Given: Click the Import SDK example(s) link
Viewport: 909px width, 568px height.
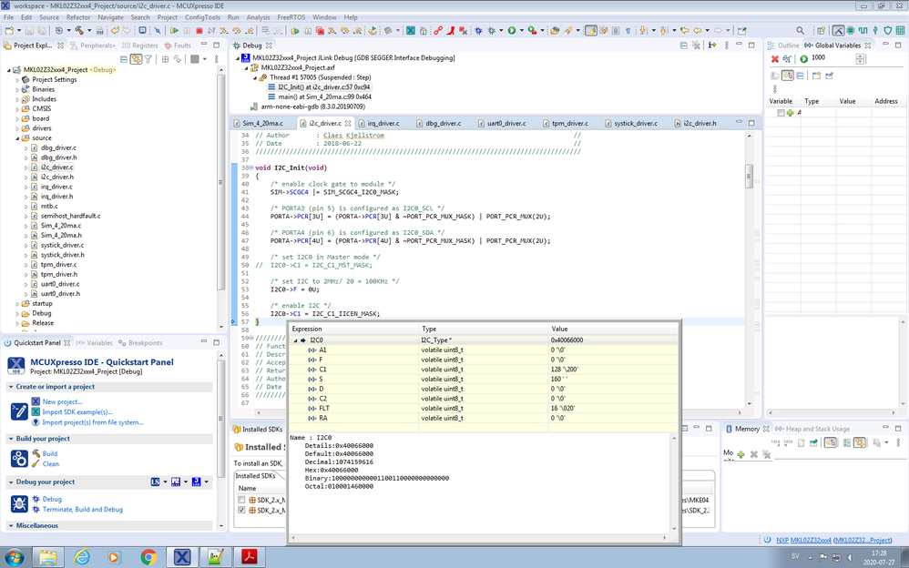Looking at the screenshot, I should pos(77,411).
